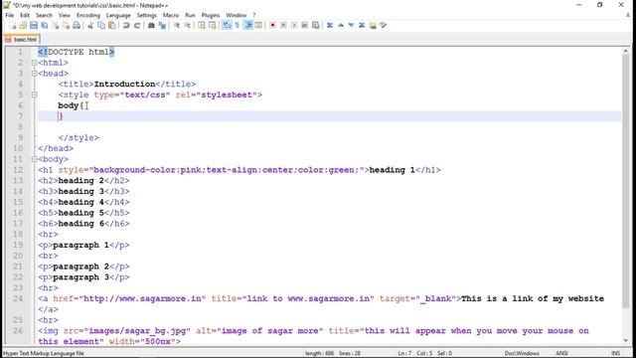Open the Window menu
636x358 pixels.
(237, 15)
